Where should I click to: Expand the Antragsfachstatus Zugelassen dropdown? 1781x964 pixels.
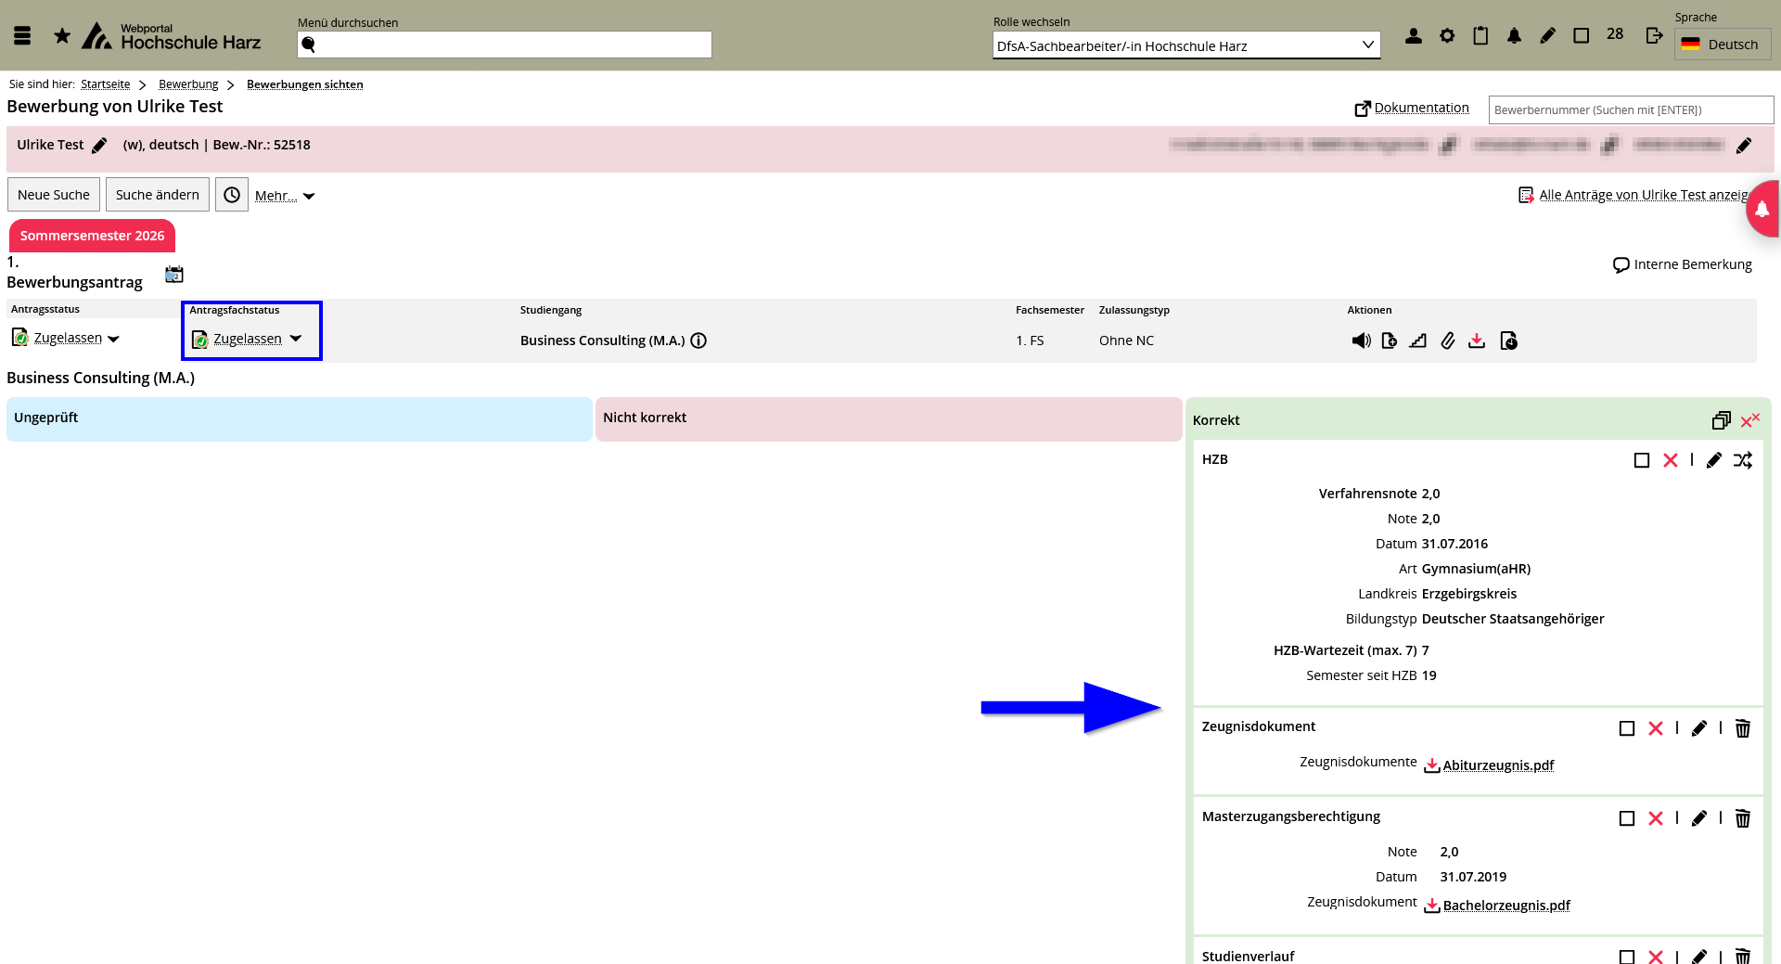[x=296, y=339]
